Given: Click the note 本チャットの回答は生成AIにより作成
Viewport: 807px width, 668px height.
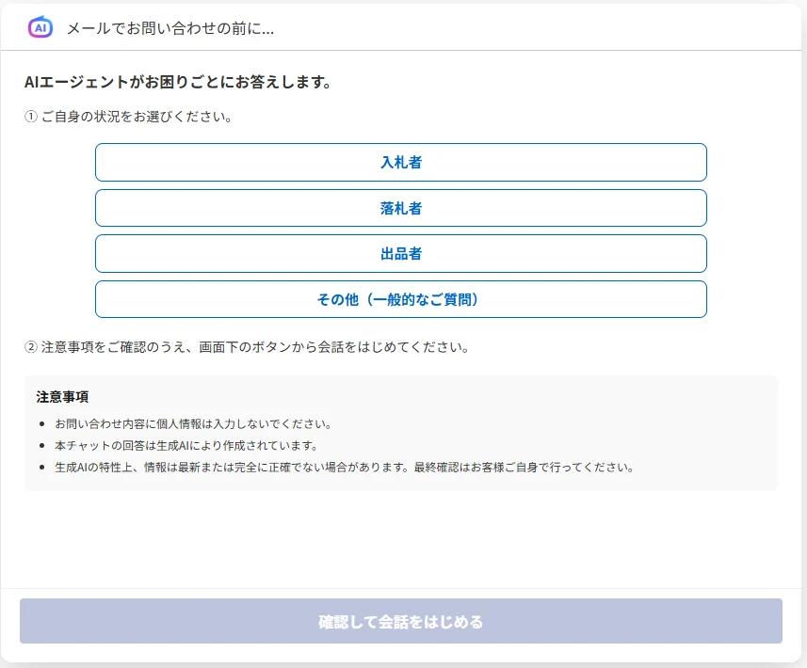Looking at the screenshot, I should (186, 445).
